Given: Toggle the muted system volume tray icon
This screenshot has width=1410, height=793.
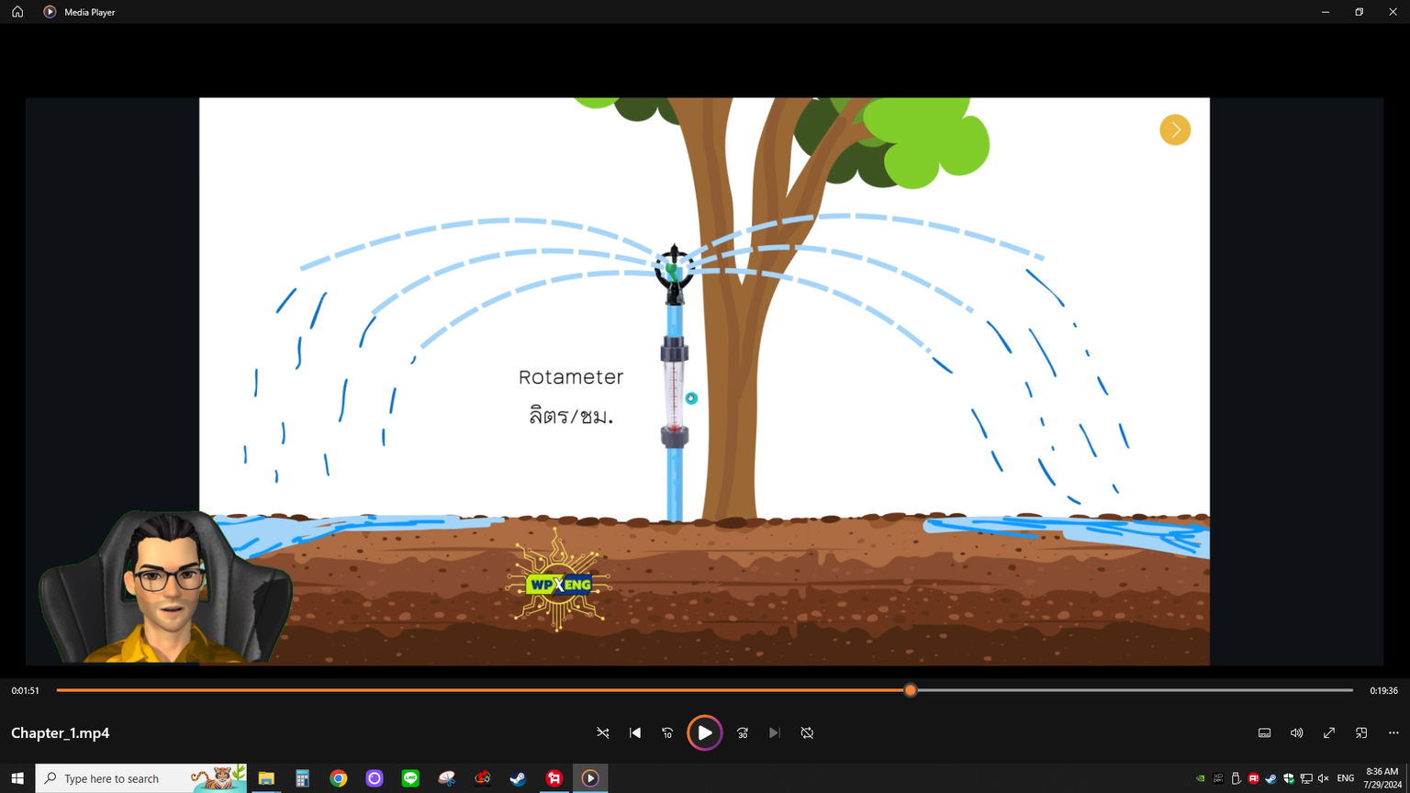Looking at the screenshot, I should [x=1323, y=778].
